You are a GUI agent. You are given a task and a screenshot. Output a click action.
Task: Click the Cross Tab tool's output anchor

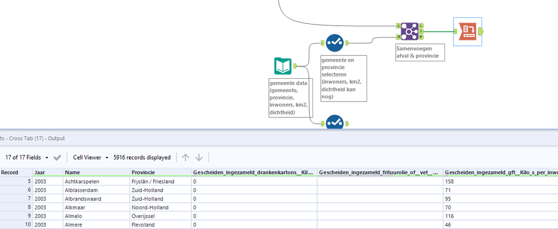[x=481, y=31]
